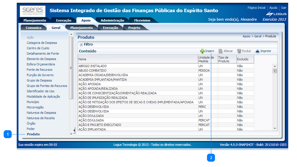Image resolution: width=297 pixels, height=167 pixels.
Task: Expand the Filtro section
Action: point(81,44)
